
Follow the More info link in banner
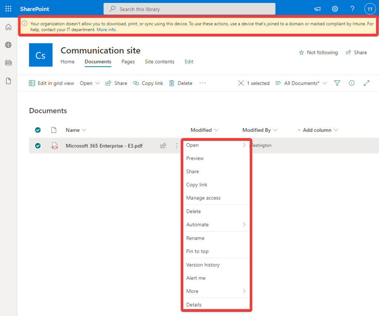(106, 30)
